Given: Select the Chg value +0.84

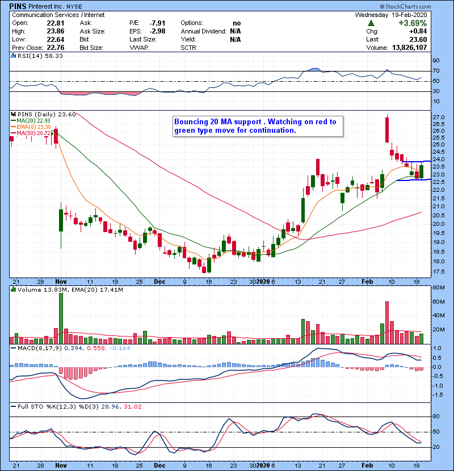Looking at the screenshot, I should click(x=418, y=31).
